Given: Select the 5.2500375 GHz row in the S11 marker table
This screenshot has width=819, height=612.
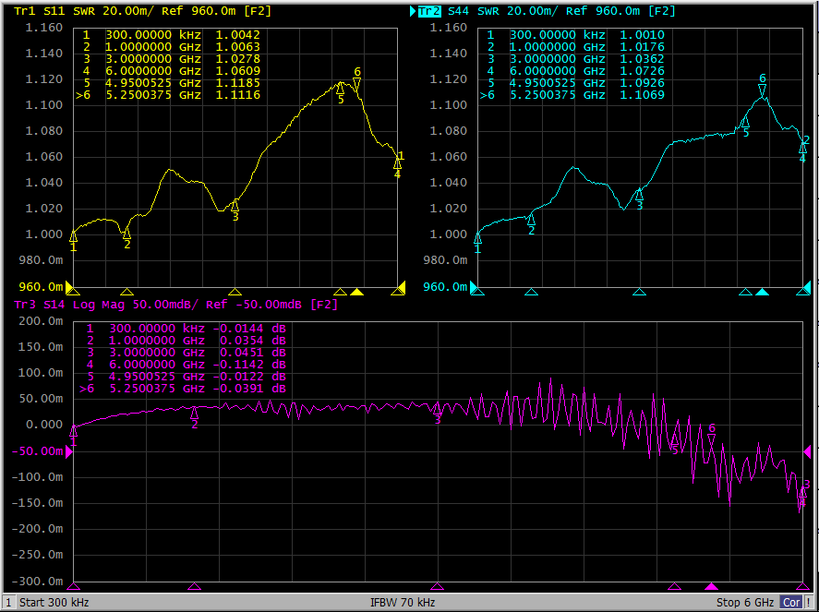Looking at the screenshot, I should (x=171, y=95).
